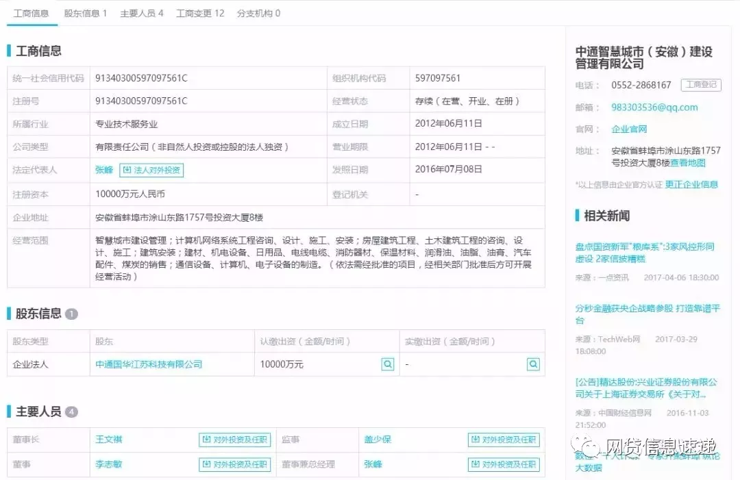Open the 工商信息 tab
Image resolution: width=740 pixels, height=480 pixels.
(31, 13)
